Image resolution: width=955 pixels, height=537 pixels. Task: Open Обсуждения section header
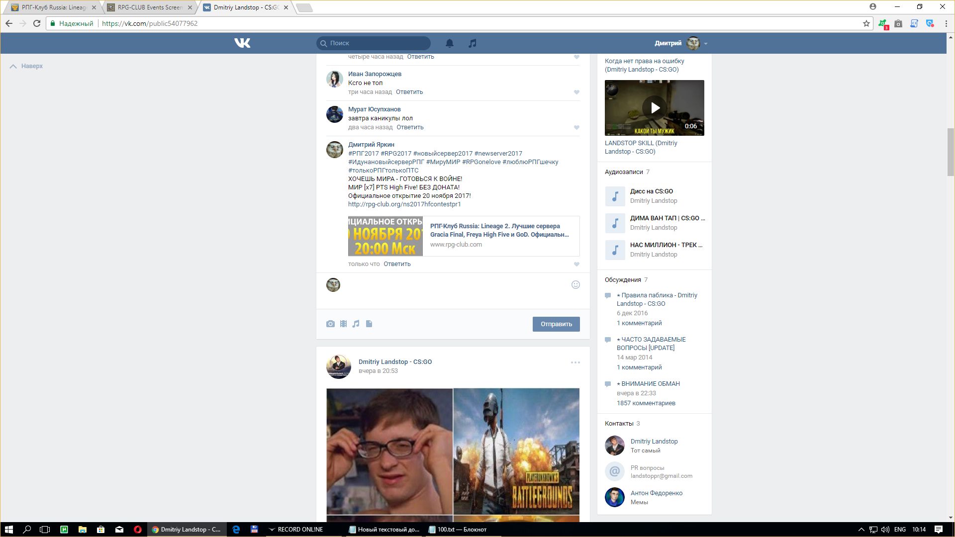click(623, 280)
